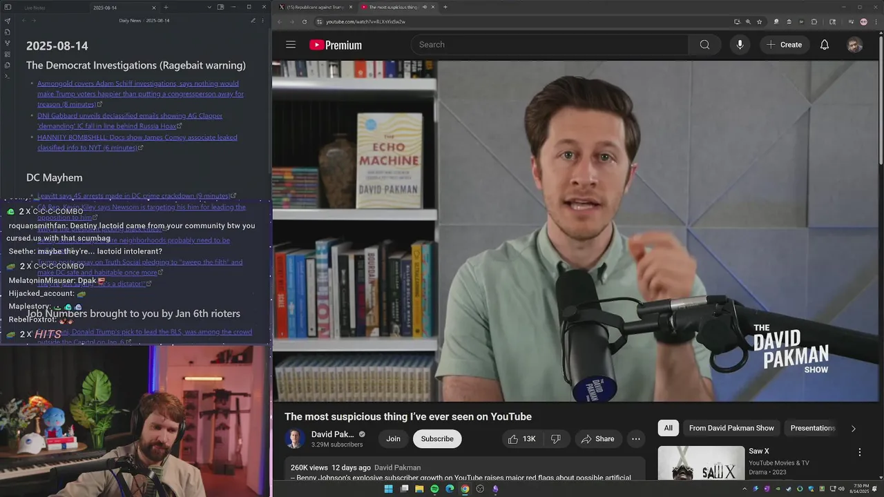Click the Subscribe button
The height and width of the screenshot is (497, 884).
437,439
